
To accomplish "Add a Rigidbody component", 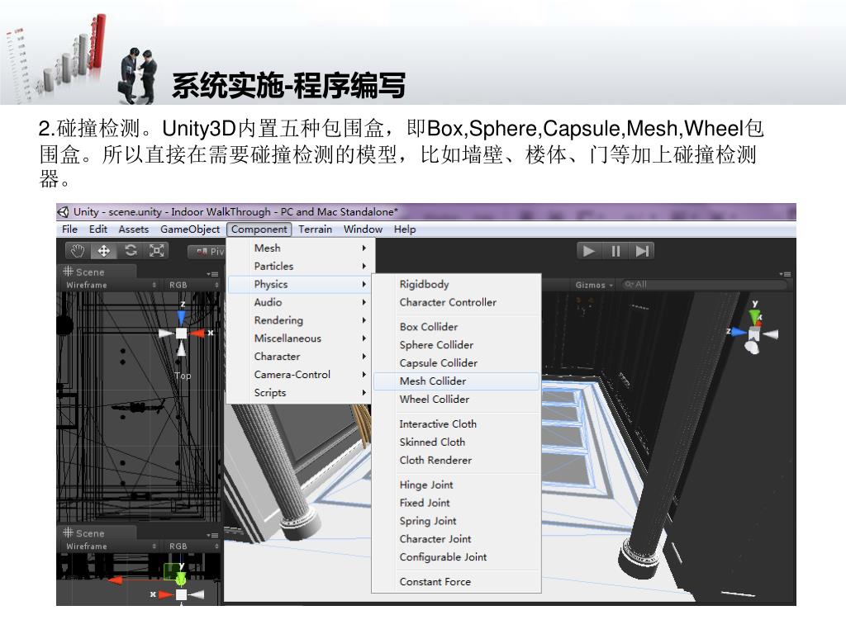I will 456,284.
